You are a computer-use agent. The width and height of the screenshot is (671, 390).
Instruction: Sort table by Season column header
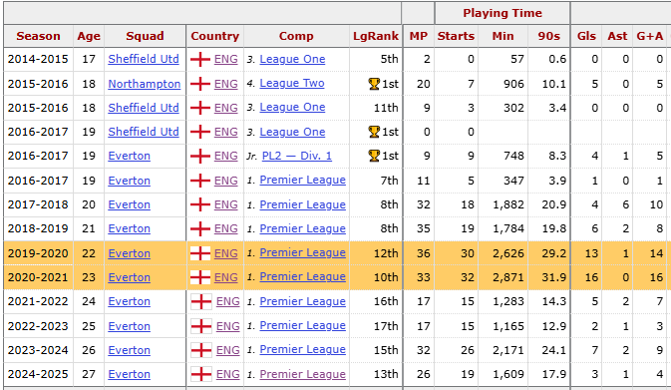click(38, 36)
